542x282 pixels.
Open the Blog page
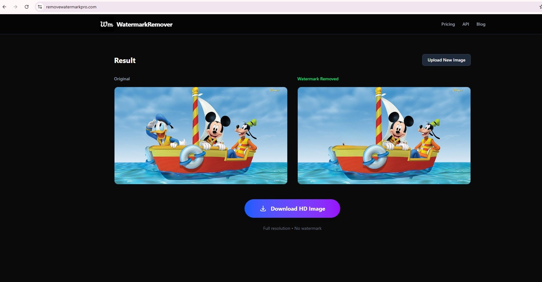(x=481, y=24)
